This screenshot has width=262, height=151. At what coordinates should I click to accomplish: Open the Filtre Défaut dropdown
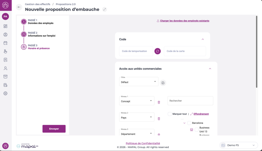[139, 82]
